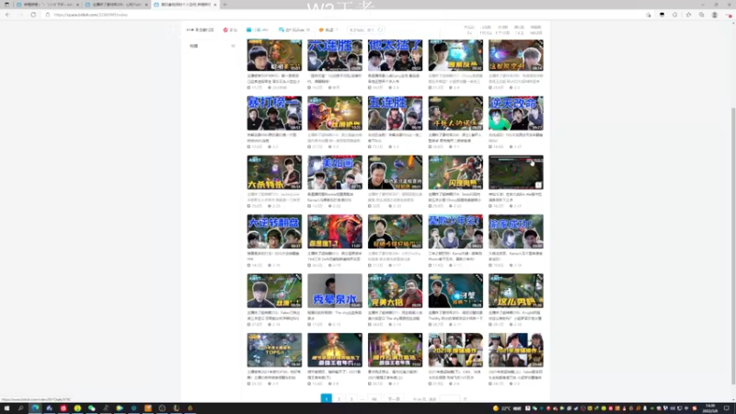Open the taskbar search icon
The height and width of the screenshot is (414, 736).
20,408
